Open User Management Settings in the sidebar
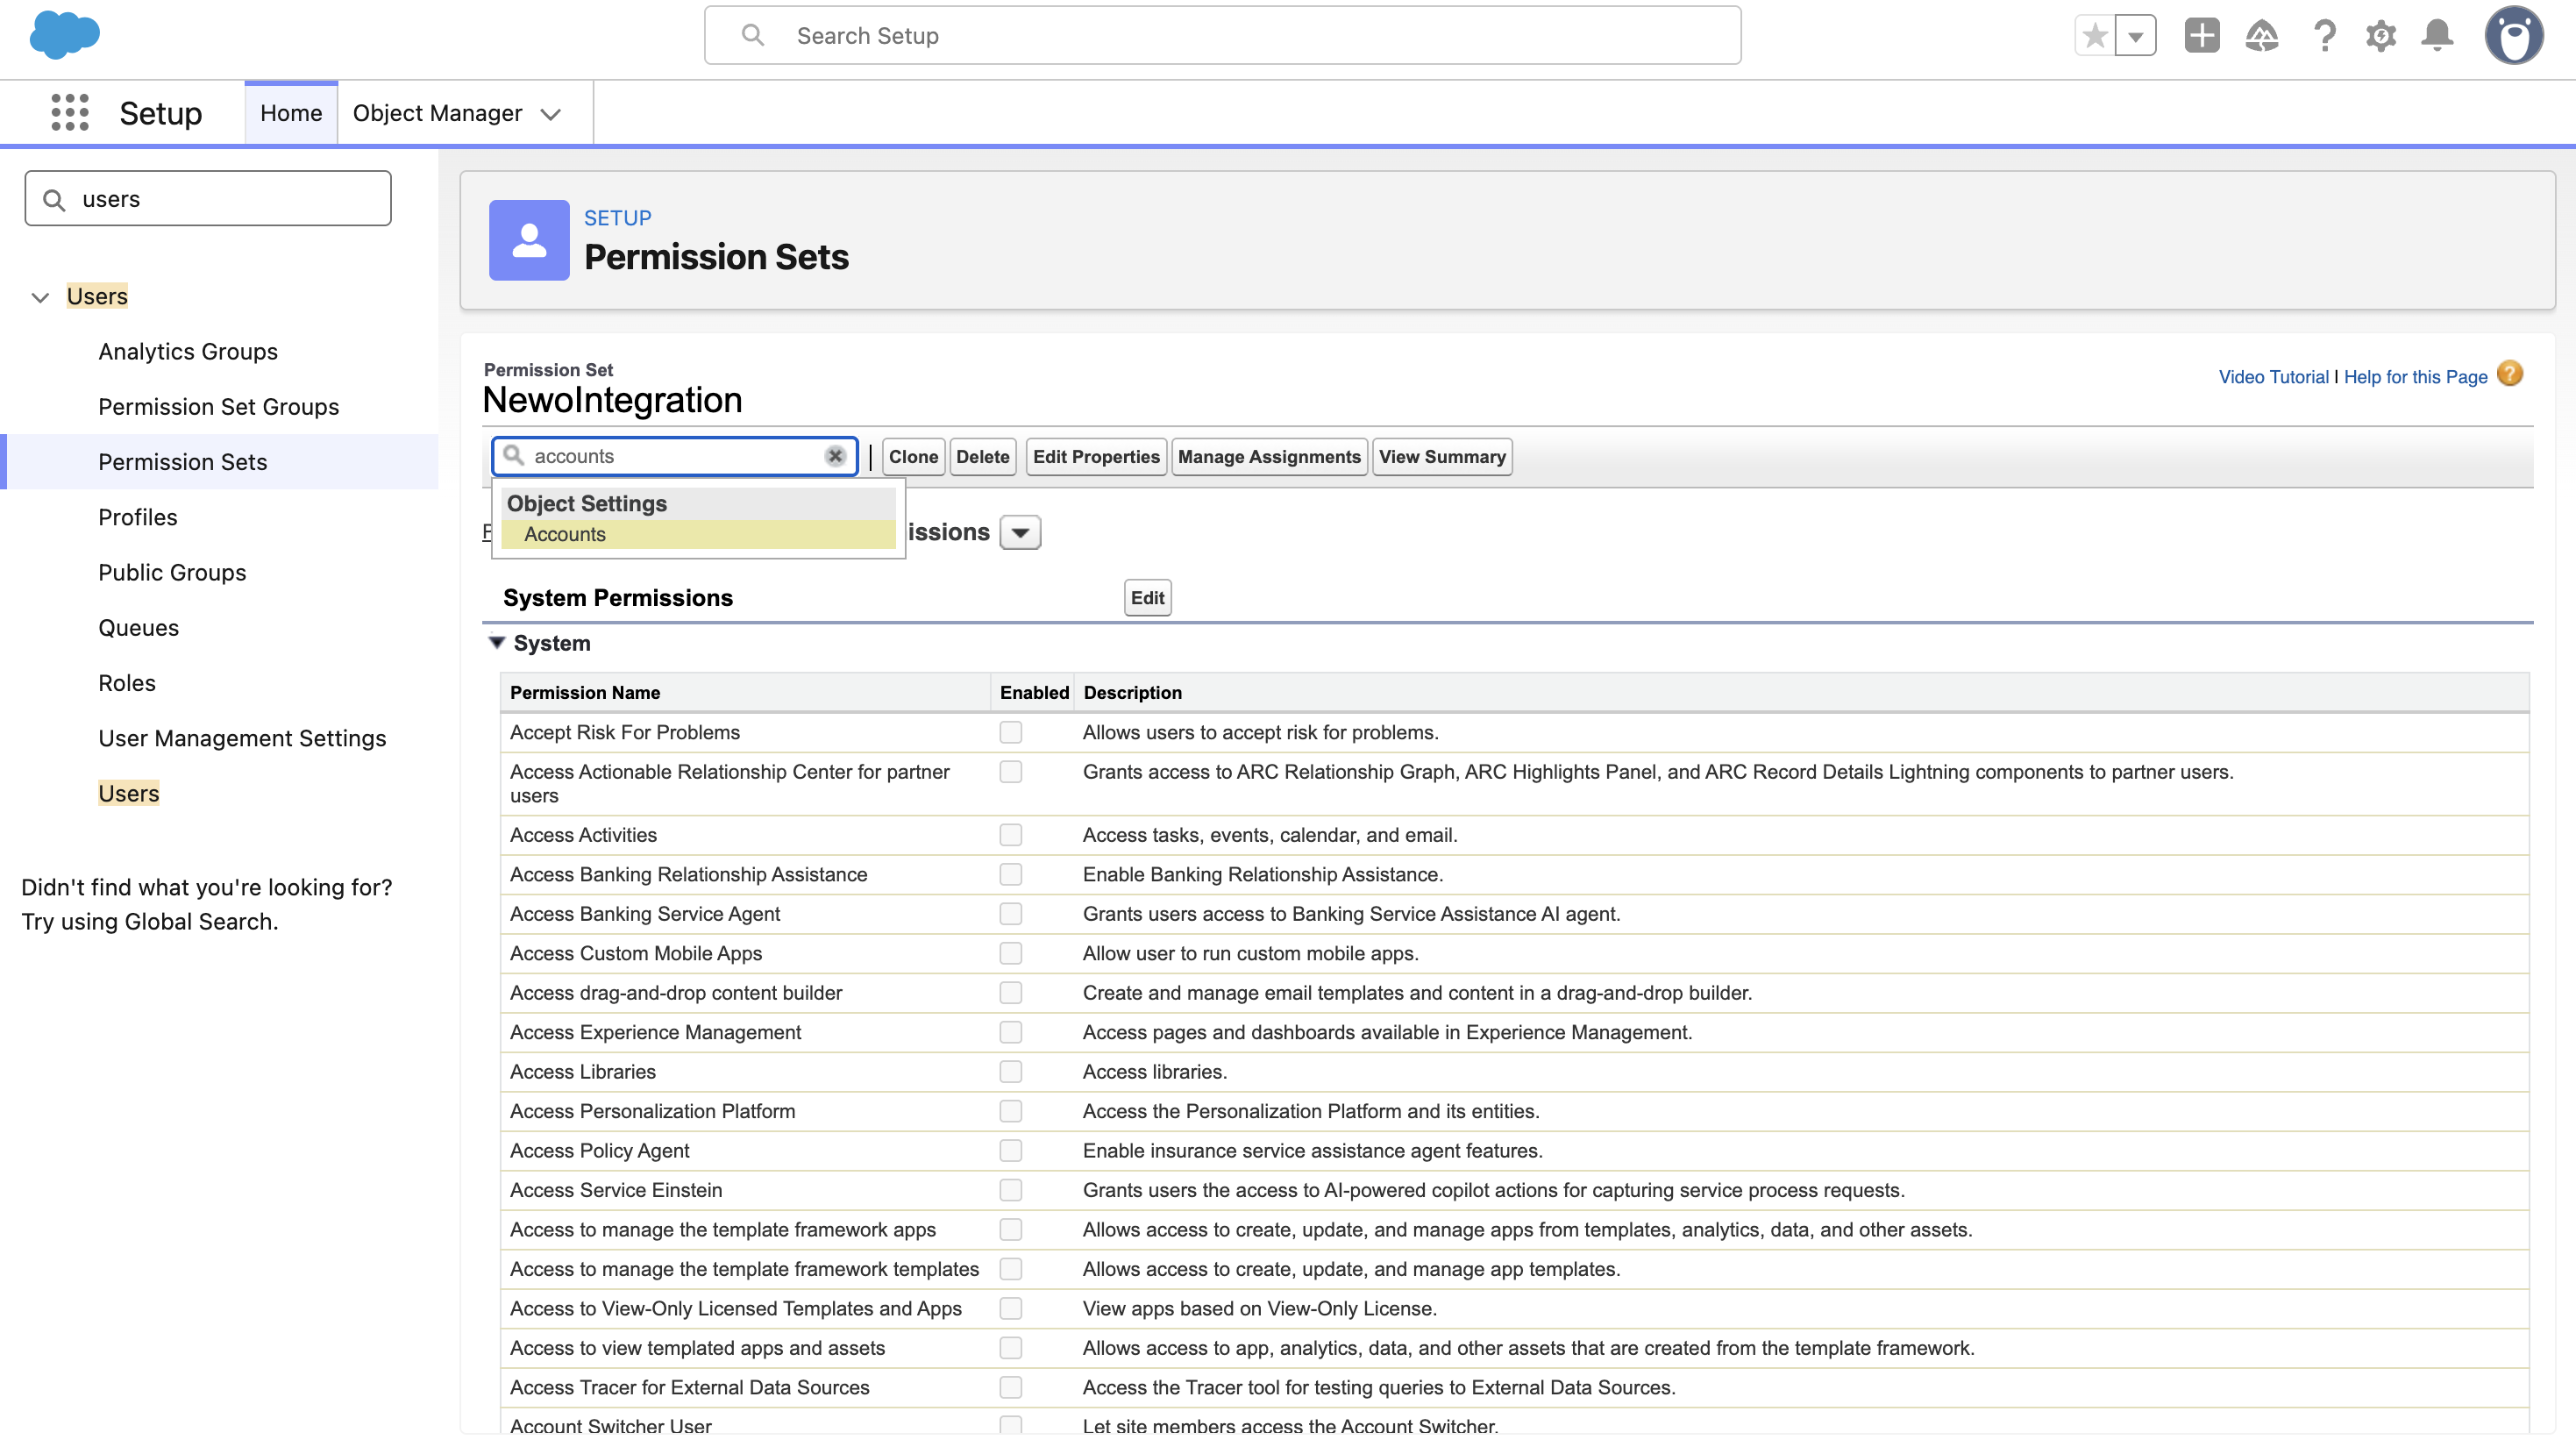The height and width of the screenshot is (1454, 2576). 242,738
